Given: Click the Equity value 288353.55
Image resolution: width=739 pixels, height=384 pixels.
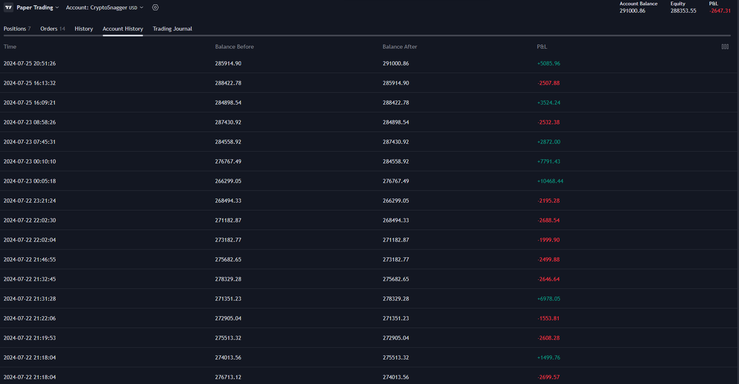Looking at the screenshot, I should pyautogui.click(x=684, y=10).
